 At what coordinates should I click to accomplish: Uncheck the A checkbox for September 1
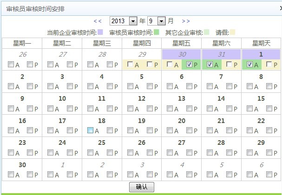[x=249, y=64]
